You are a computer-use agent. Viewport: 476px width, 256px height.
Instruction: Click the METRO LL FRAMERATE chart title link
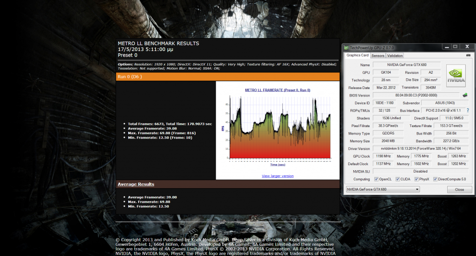click(x=278, y=90)
